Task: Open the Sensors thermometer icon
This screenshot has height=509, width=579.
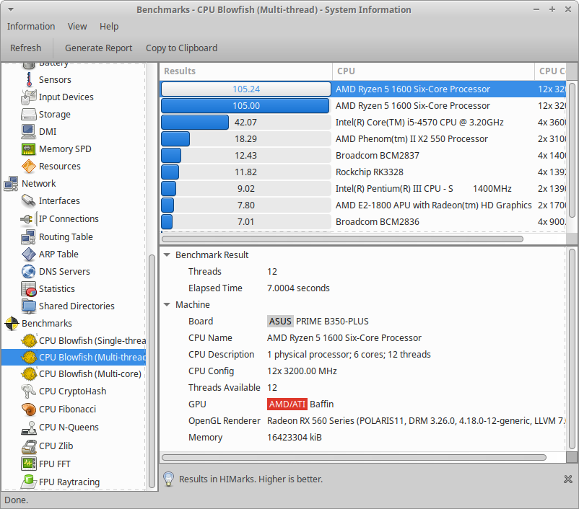Action: [28, 80]
